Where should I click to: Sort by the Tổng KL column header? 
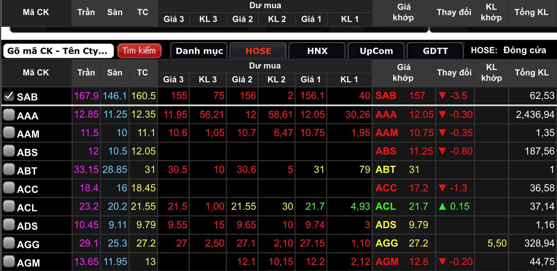[532, 73]
